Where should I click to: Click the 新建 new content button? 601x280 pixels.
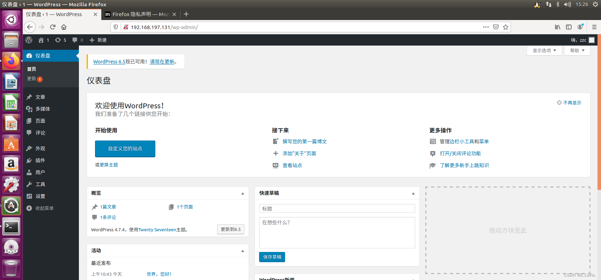(x=98, y=40)
